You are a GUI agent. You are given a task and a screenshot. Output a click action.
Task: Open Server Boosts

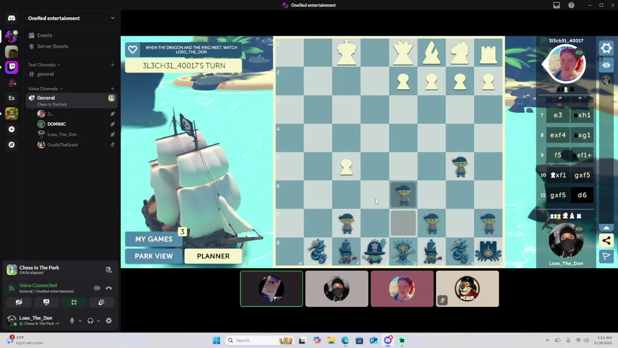[x=53, y=46]
